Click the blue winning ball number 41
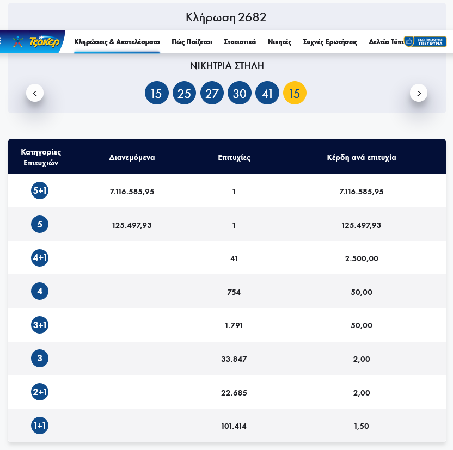The width and height of the screenshot is (453, 450). [267, 94]
